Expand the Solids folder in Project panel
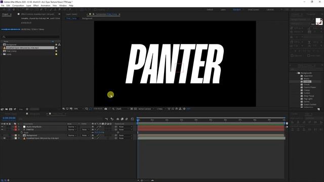This screenshot has height=182, width=324. click(x=2, y=54)
